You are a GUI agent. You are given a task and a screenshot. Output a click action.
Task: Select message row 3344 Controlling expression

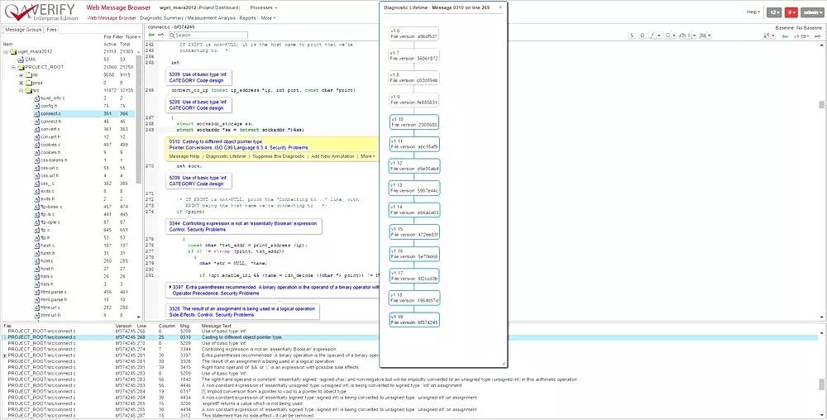click(x=411, y=350)
